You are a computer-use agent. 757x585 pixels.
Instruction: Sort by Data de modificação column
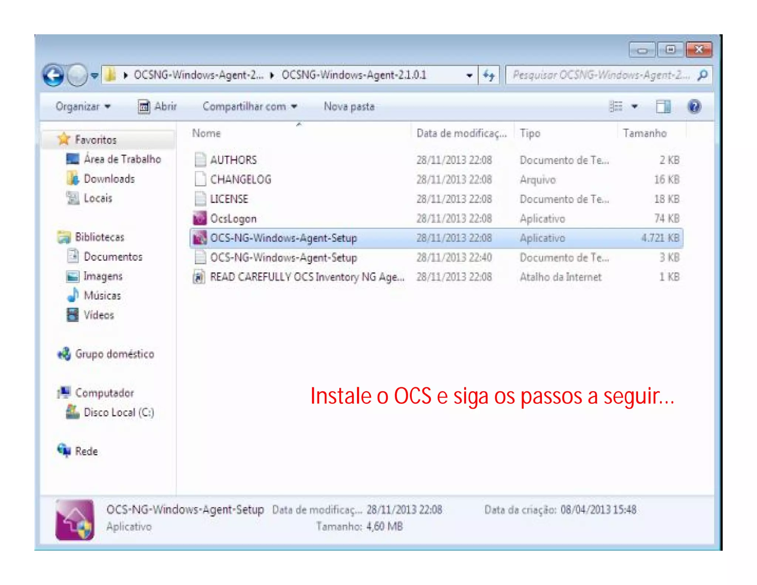pos(462,133)
